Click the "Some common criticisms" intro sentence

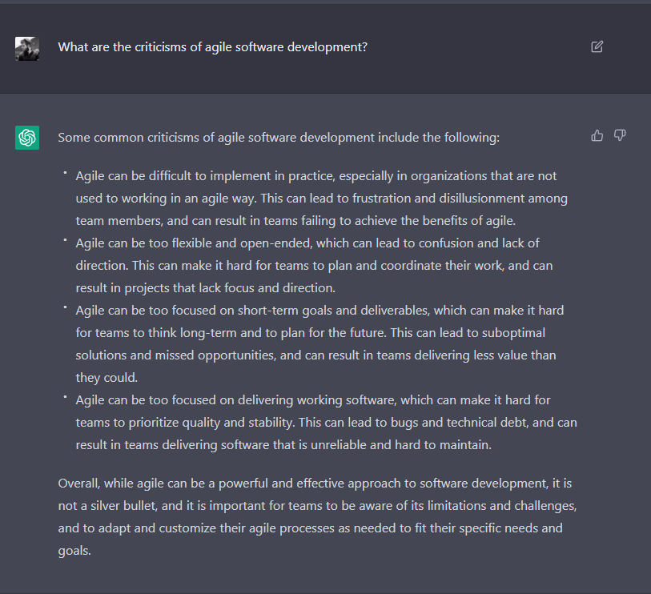click(x=279, y=138)
